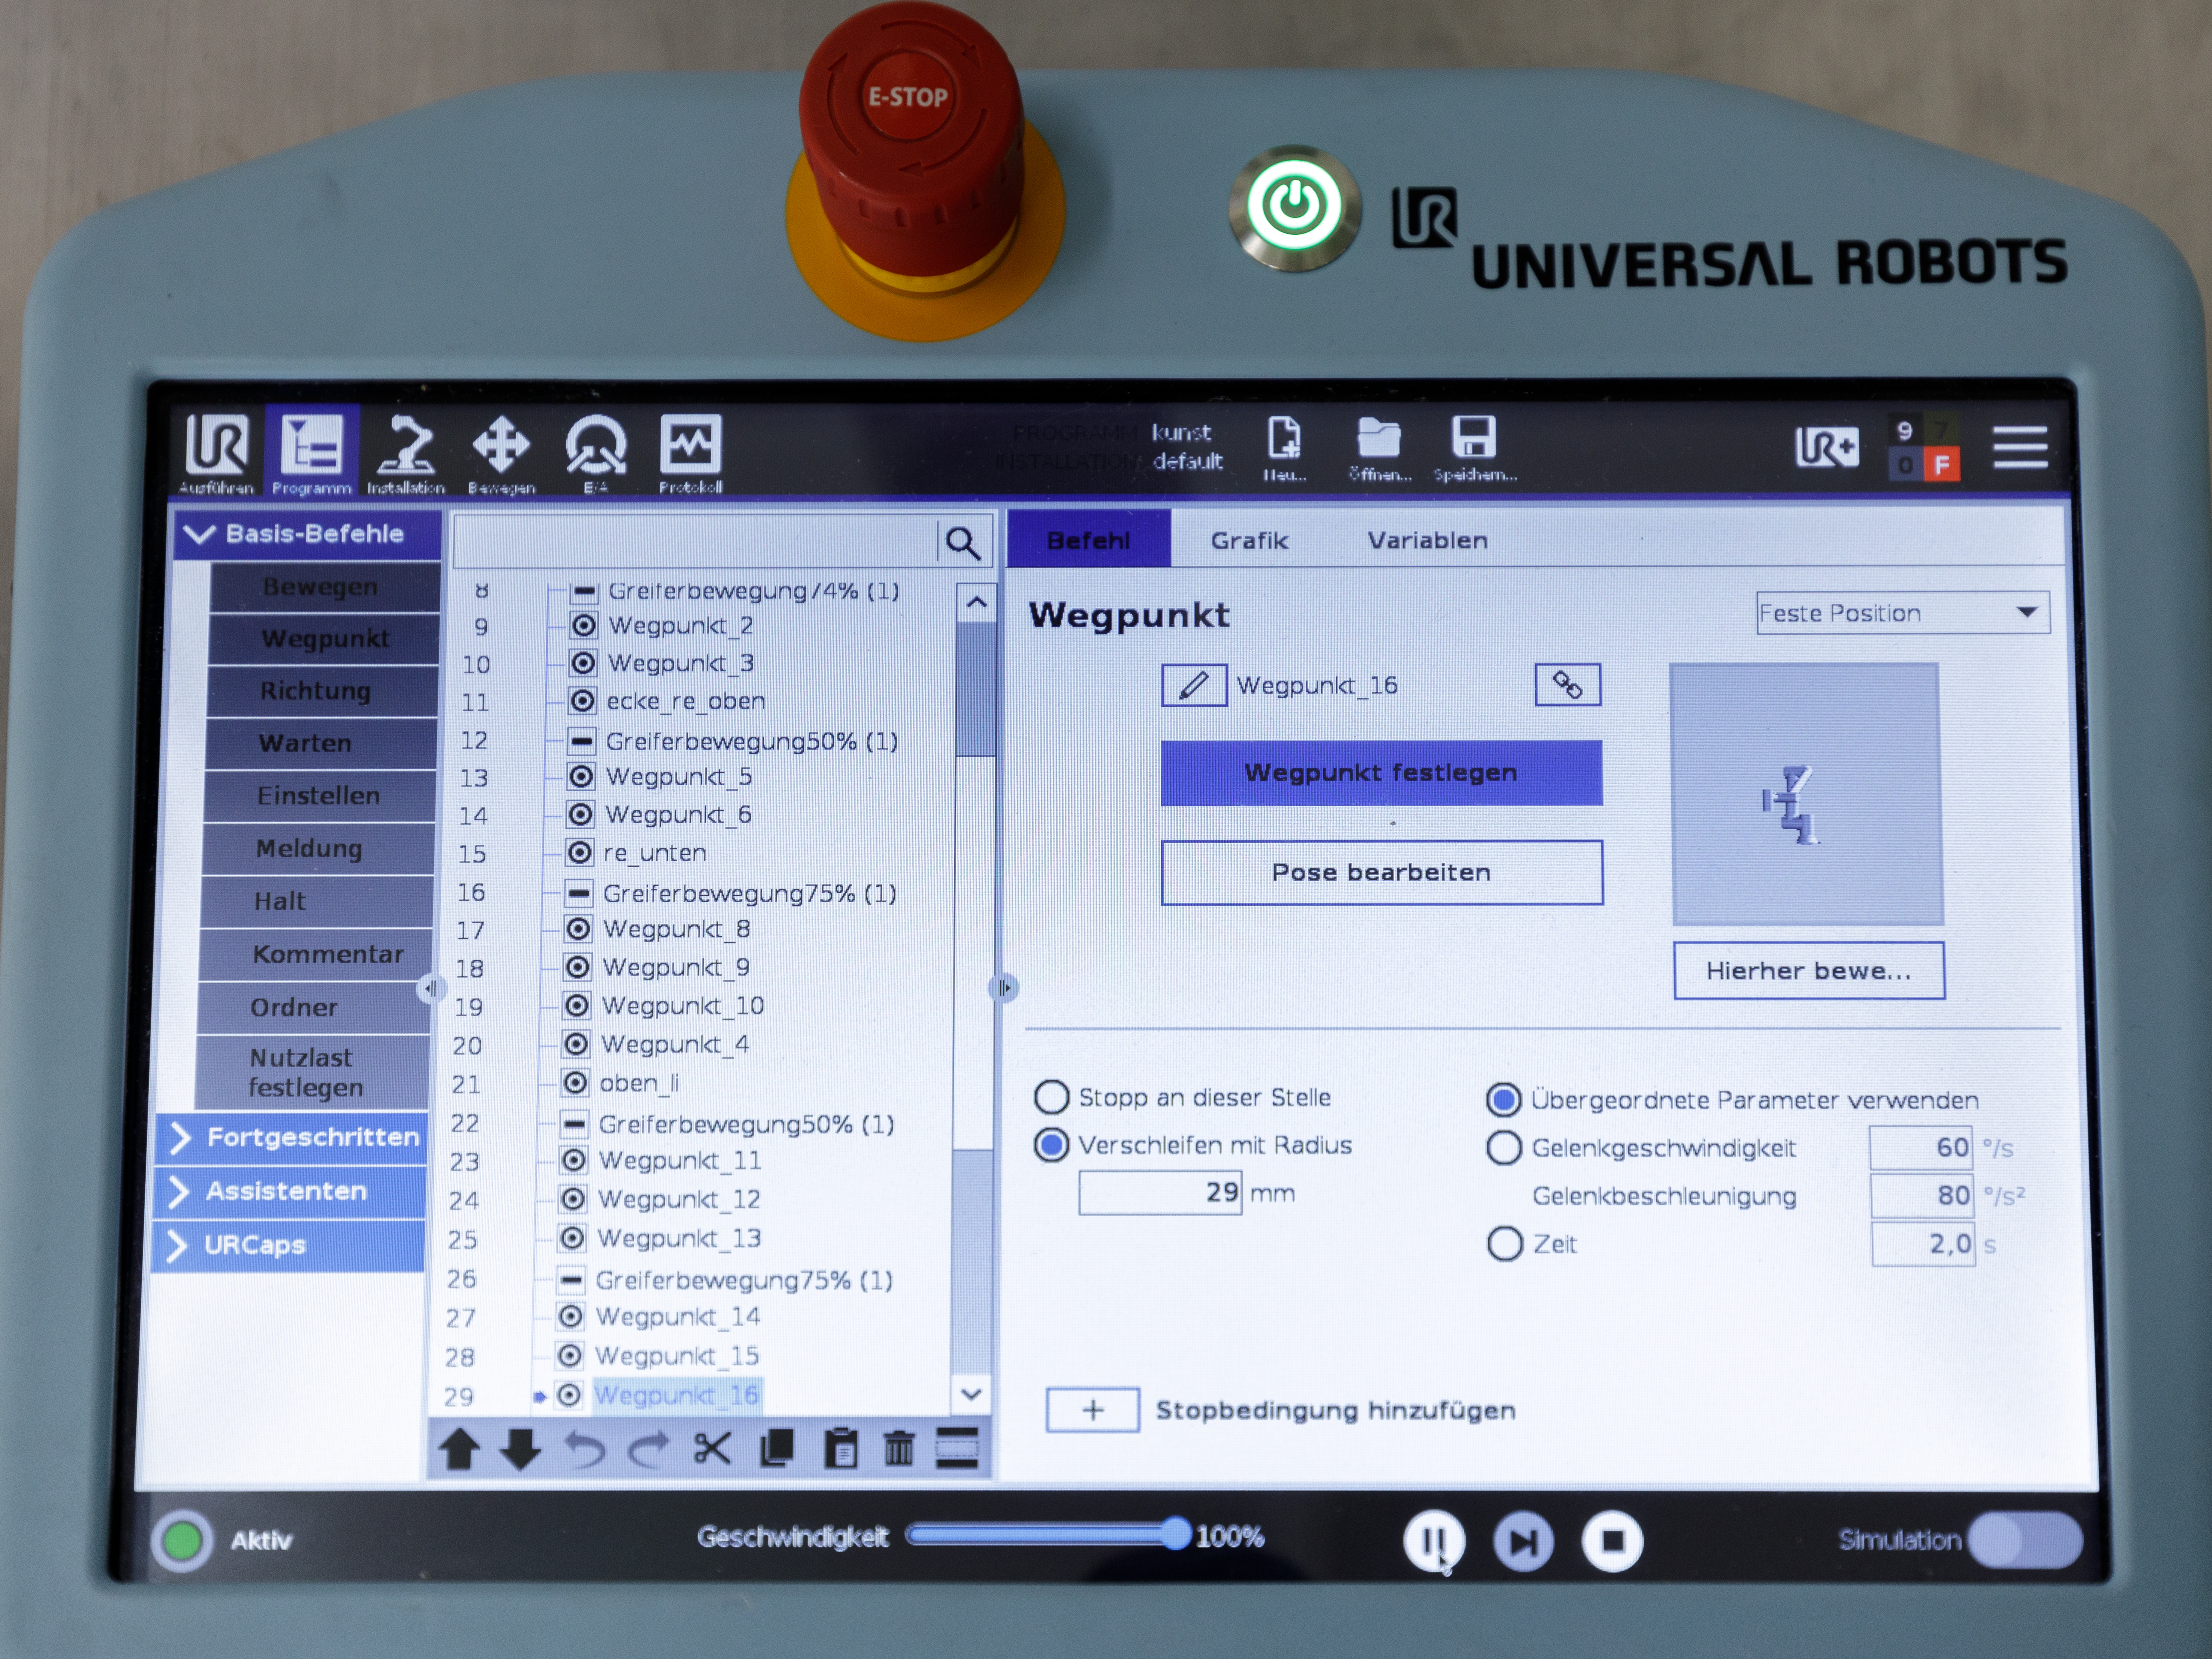
Task: Select 'Stopp an dieser Stelle' option
Action: click(x=1051, y=1097)
